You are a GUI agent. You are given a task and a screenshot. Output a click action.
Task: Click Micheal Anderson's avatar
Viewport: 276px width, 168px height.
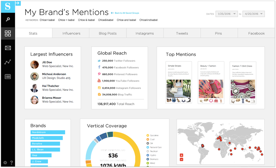click(x=35, y=76)
